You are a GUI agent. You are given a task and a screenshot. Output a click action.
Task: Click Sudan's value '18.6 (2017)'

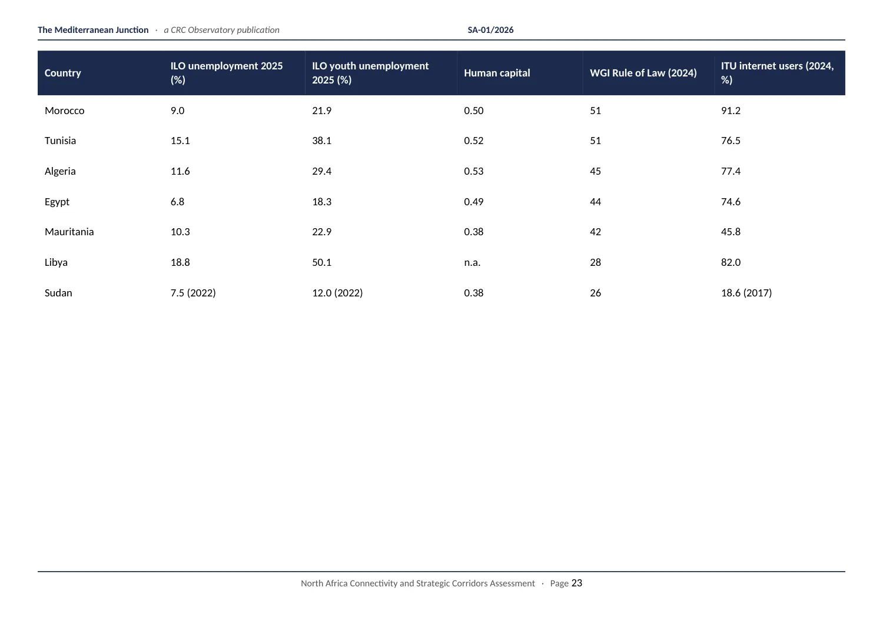746,293
